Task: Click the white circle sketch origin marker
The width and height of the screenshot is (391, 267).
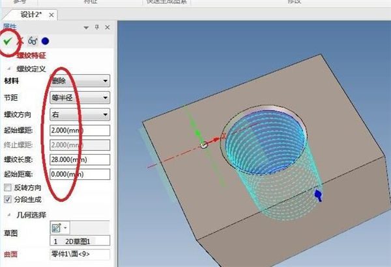Action: (204, 144)
